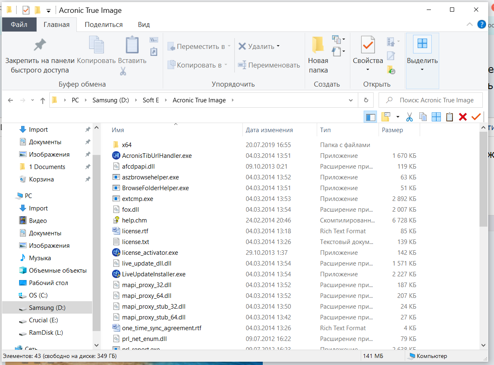Open Quick Access Toolbar customize dropdown

(x=49, y=10)
